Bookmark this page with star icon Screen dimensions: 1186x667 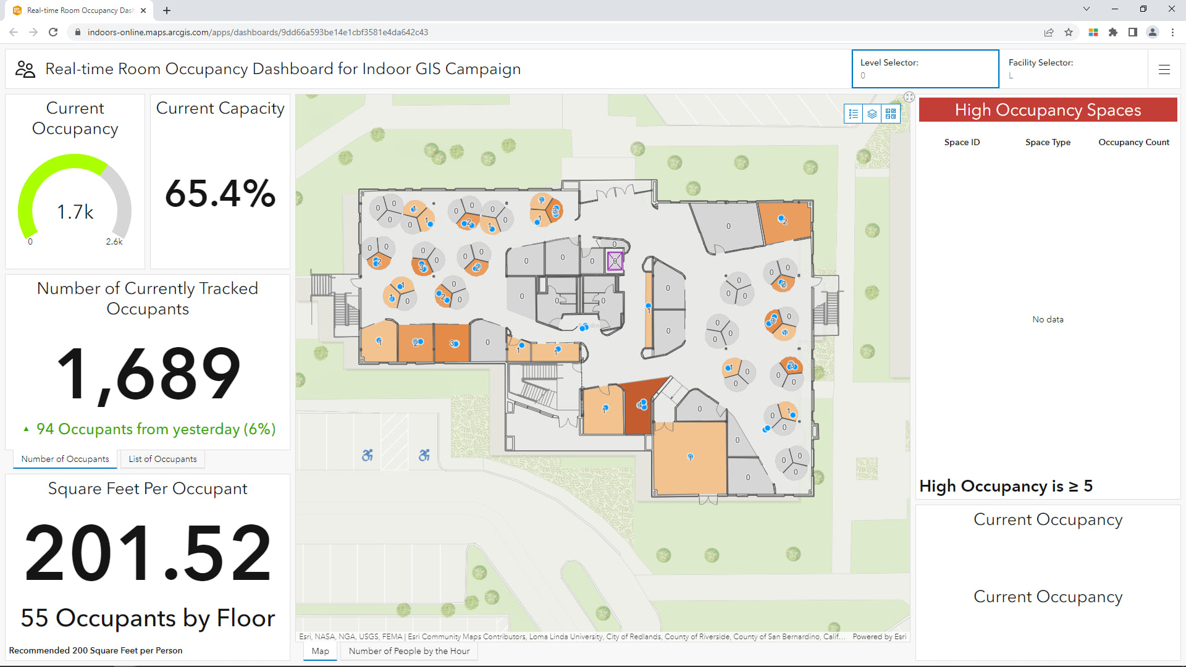[x=1068, y=32]
